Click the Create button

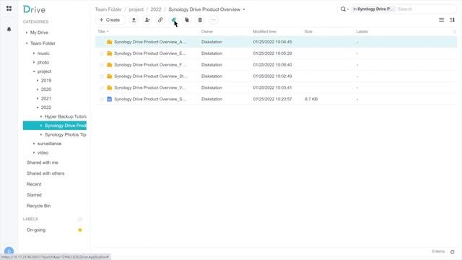point(110,20)
